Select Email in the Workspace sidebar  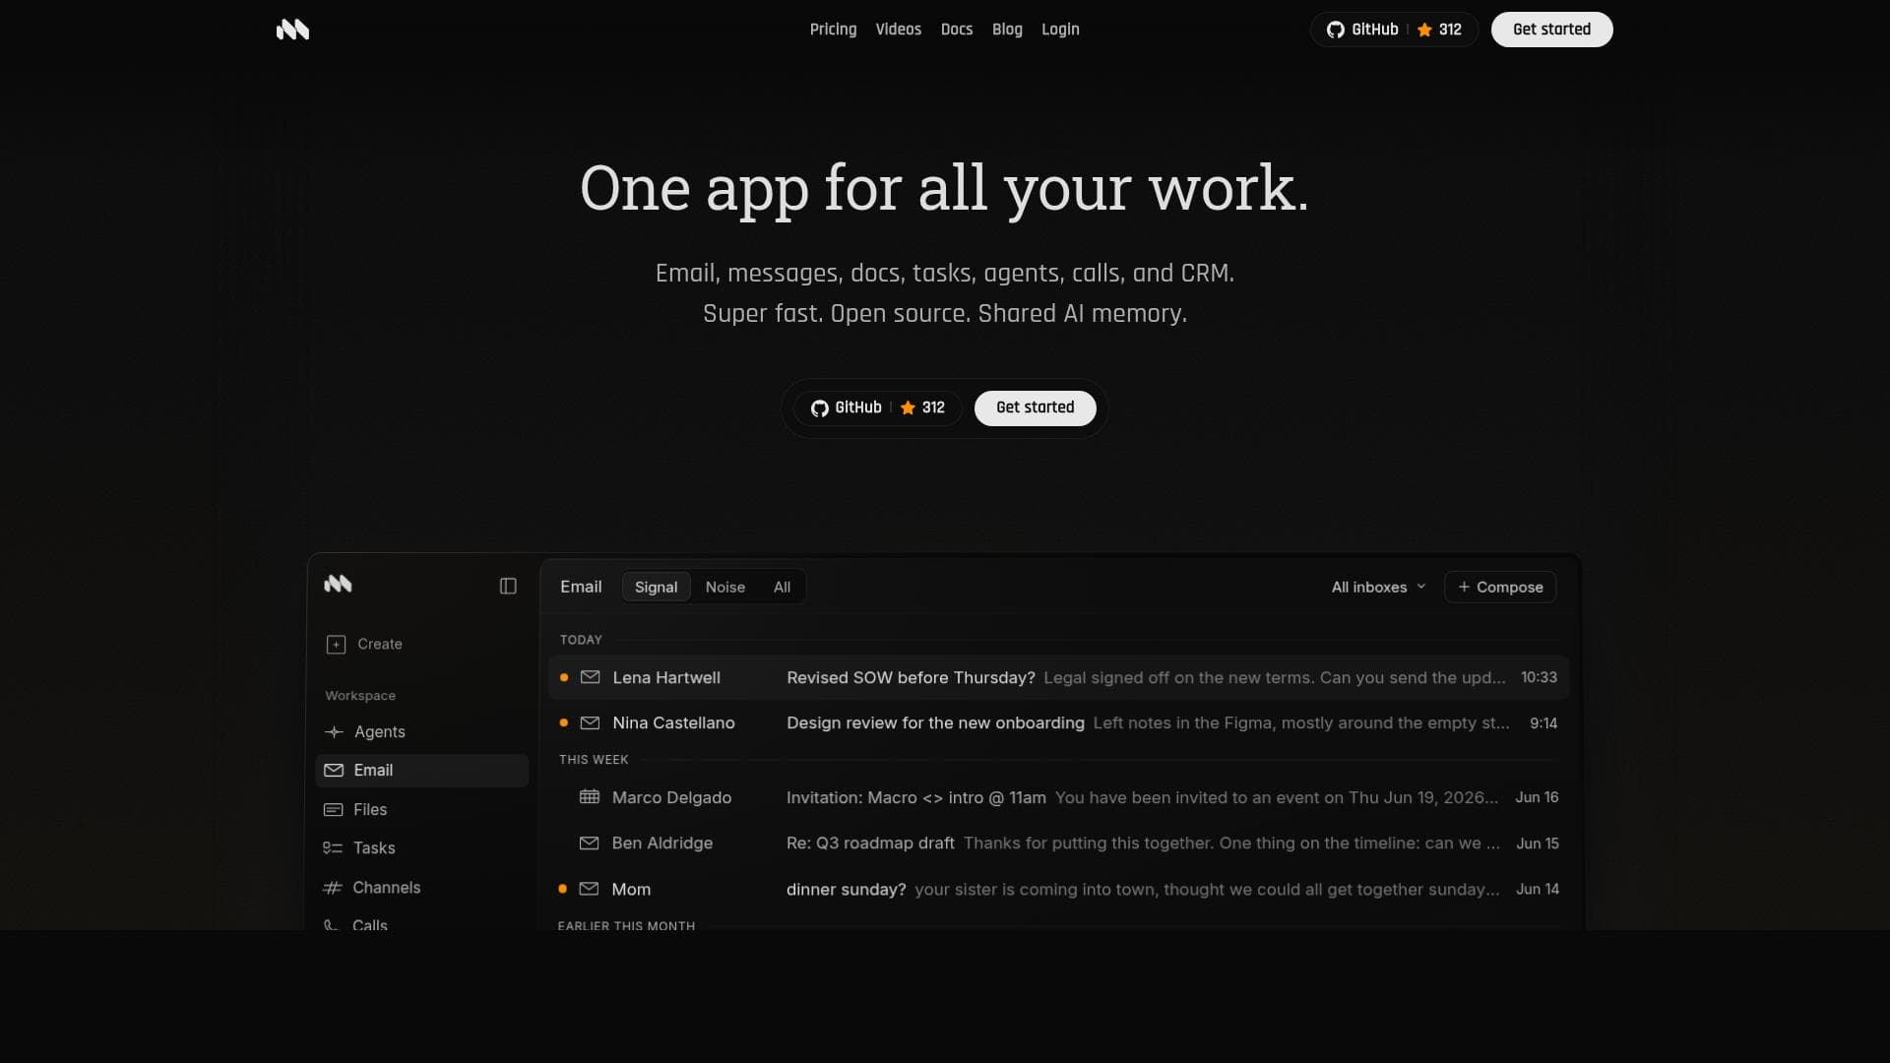point(421,771)
